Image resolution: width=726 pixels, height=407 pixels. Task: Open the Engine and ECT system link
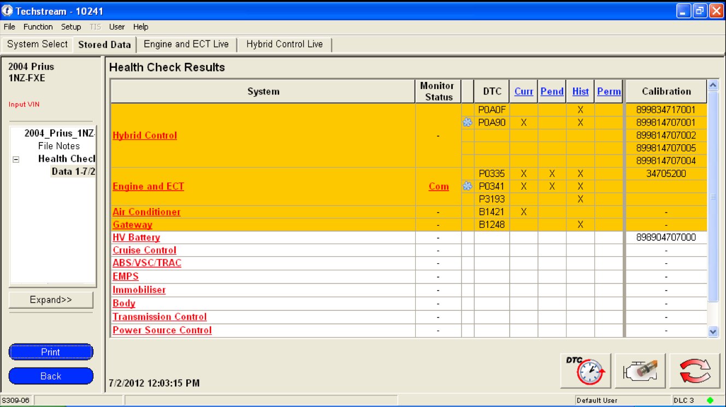[x=148, y=186]
